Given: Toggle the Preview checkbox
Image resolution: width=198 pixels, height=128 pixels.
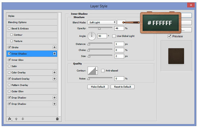Looking at the screenshot, I should (x=169, y=36).
